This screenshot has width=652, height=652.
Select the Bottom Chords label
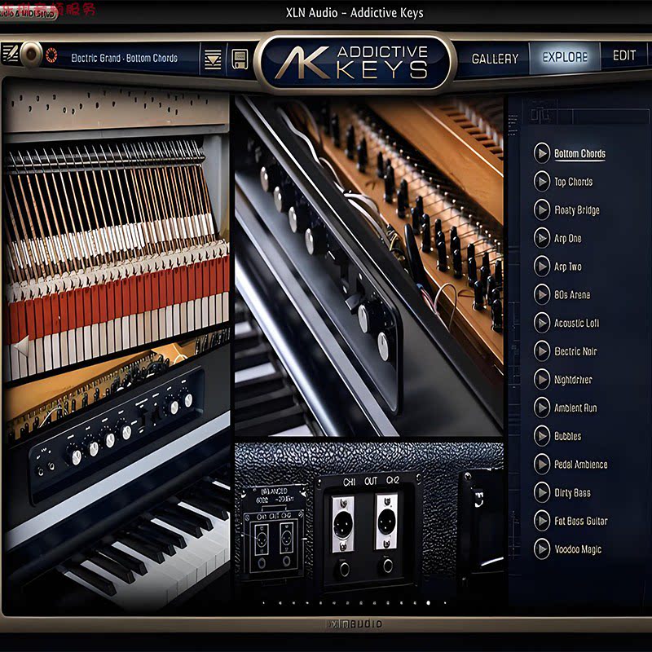click(579, 154)
